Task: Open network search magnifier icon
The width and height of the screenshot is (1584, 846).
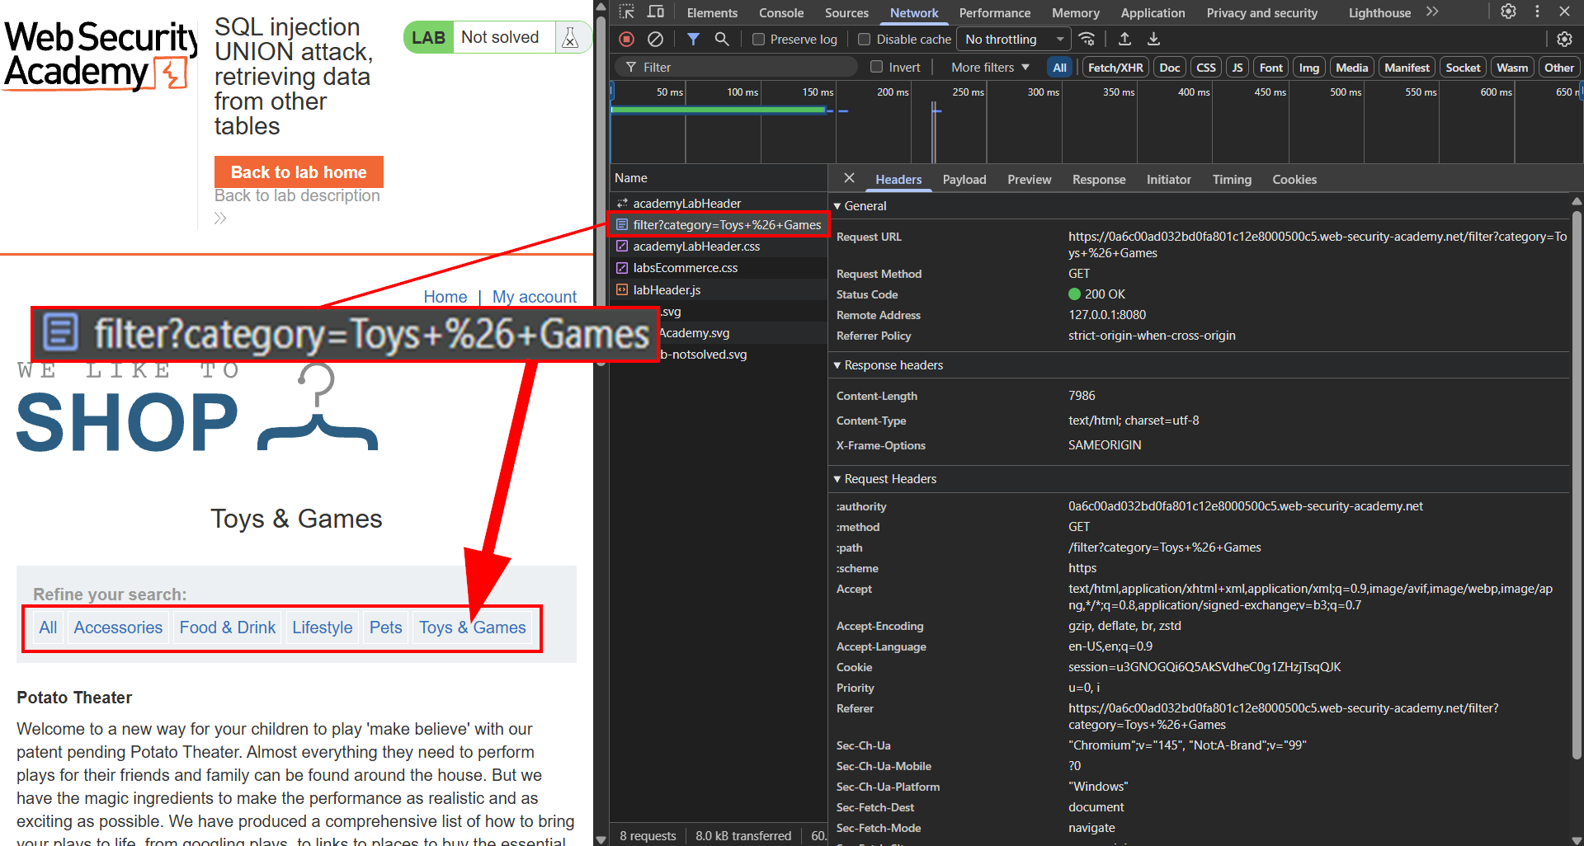Action: pos(722,39)
